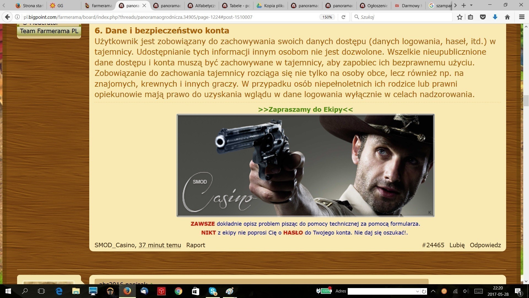
Task: Show site information icon in address bar
Action: pos(17,17)
